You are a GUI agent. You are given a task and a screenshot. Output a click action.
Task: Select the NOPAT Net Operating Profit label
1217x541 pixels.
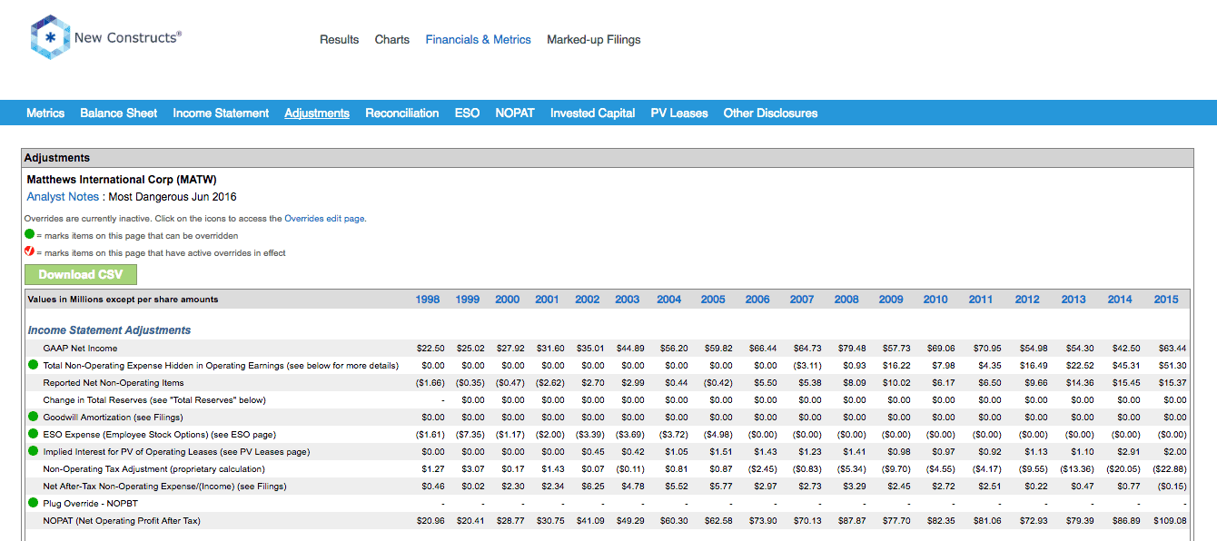pyautogui.click(x=122, y=521)
